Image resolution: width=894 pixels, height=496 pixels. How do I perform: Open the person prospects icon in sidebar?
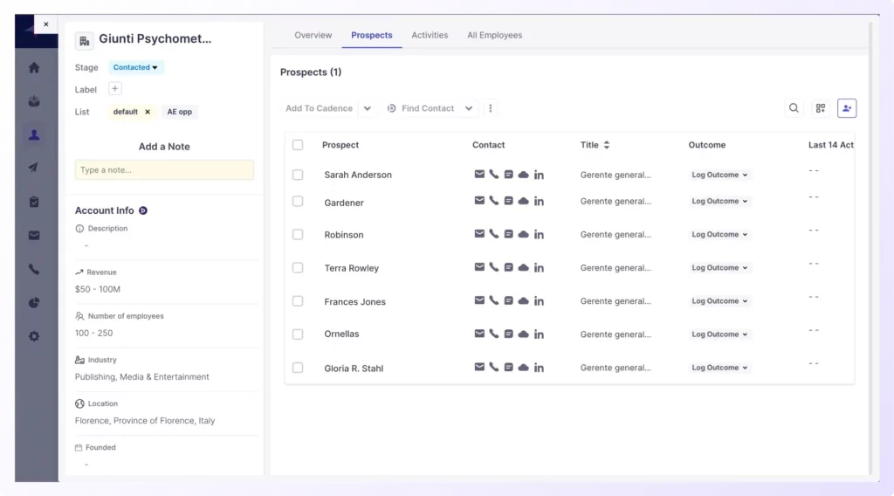click(34, 135)
